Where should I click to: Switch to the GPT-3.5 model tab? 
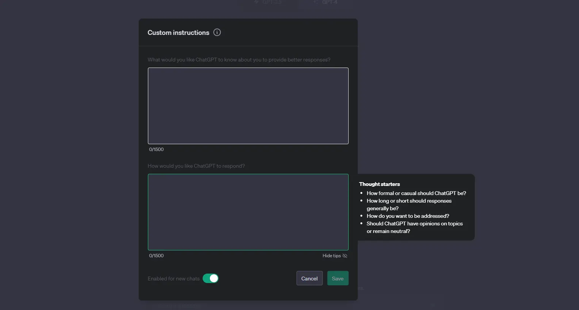[x=269, y=3]
